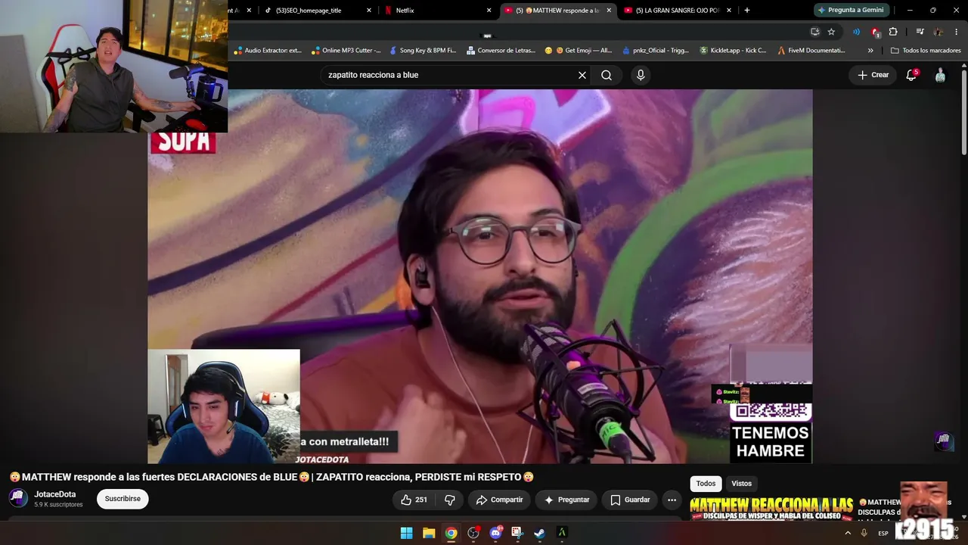
Task: Open the Song Key & BPM Finder bookmark
Action: 423,51
